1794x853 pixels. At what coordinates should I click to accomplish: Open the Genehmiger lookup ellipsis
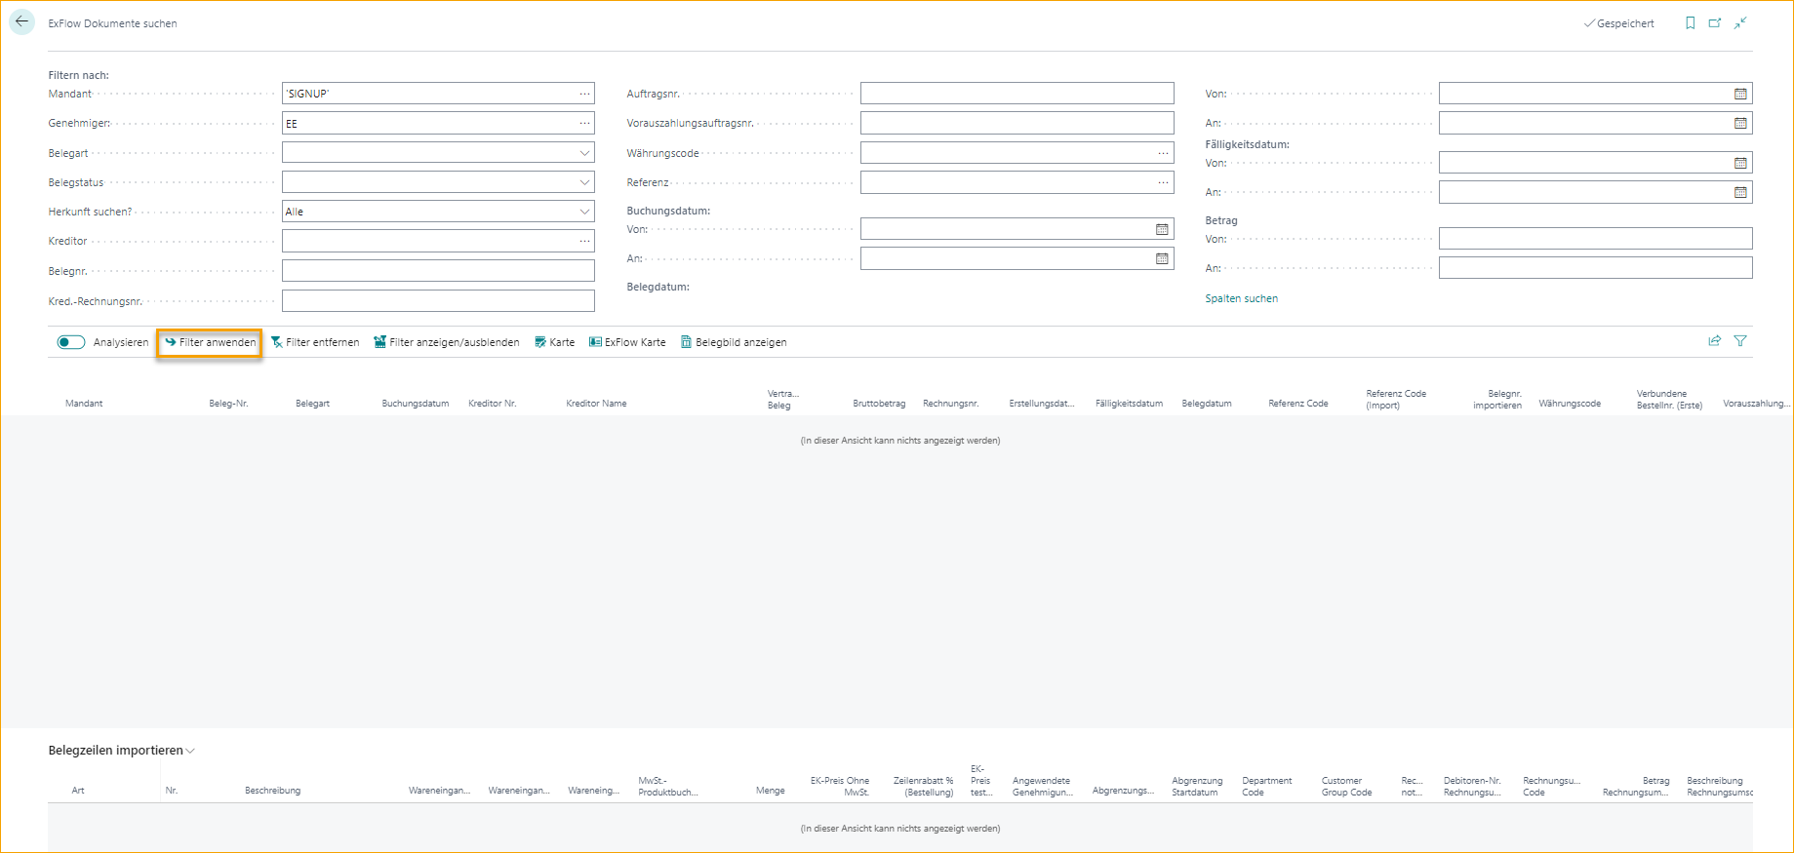tap(584, 123)
